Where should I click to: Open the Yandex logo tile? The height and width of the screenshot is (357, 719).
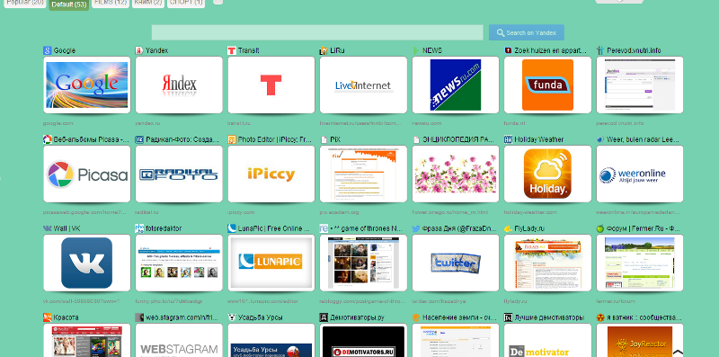(179, 85)
